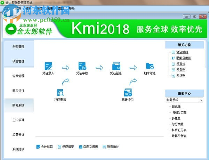Click the icon beside 凭证重排 link
The height and width of the screenshot is (161, 210).
173,52
